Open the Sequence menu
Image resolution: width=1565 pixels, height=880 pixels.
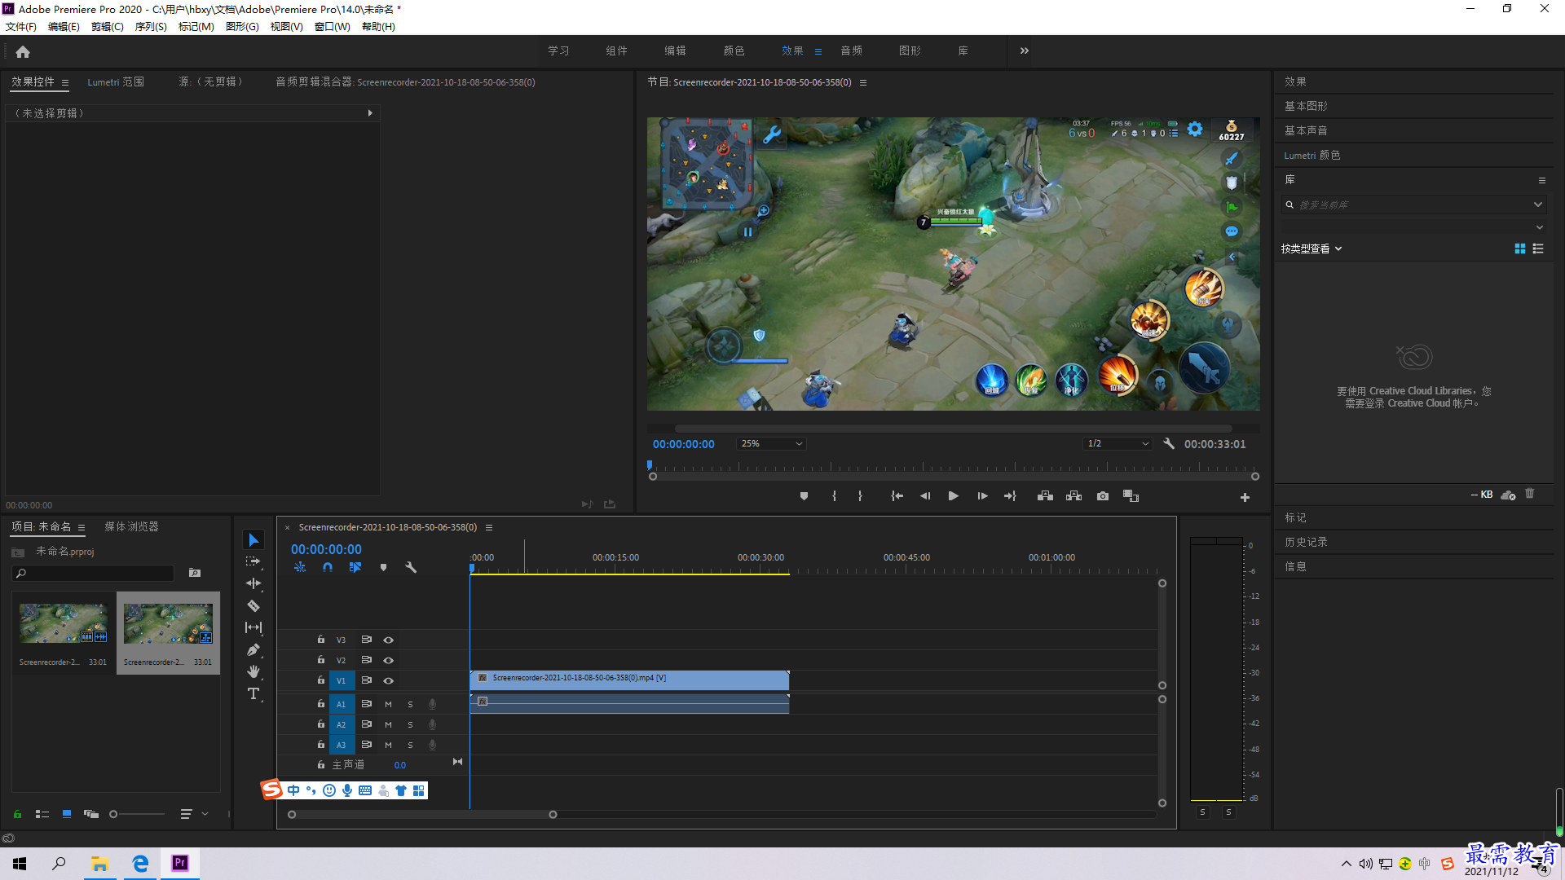tap(151, 27)
